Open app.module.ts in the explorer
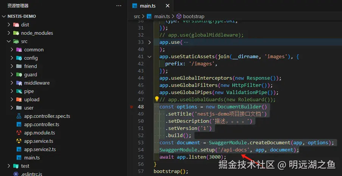 39,133
